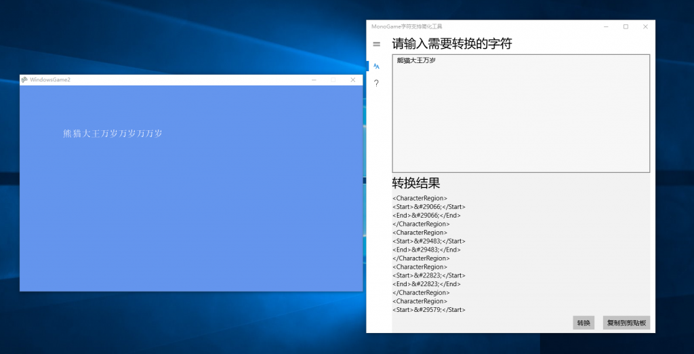Image resolution: width=694 pixels, height=354 pixels.
Task: Click the WindowsGame2 maximize button
Action: tap(333, 80)
